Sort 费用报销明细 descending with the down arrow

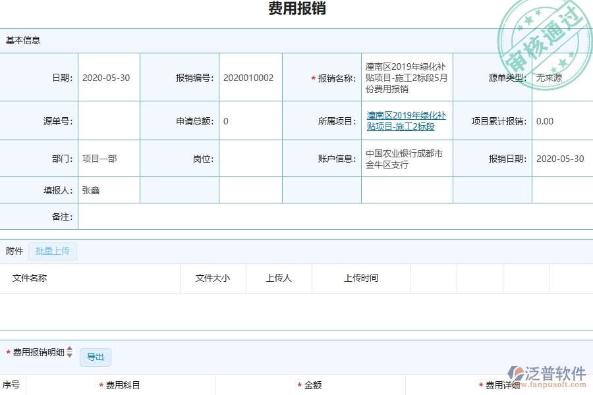(69, 355)
